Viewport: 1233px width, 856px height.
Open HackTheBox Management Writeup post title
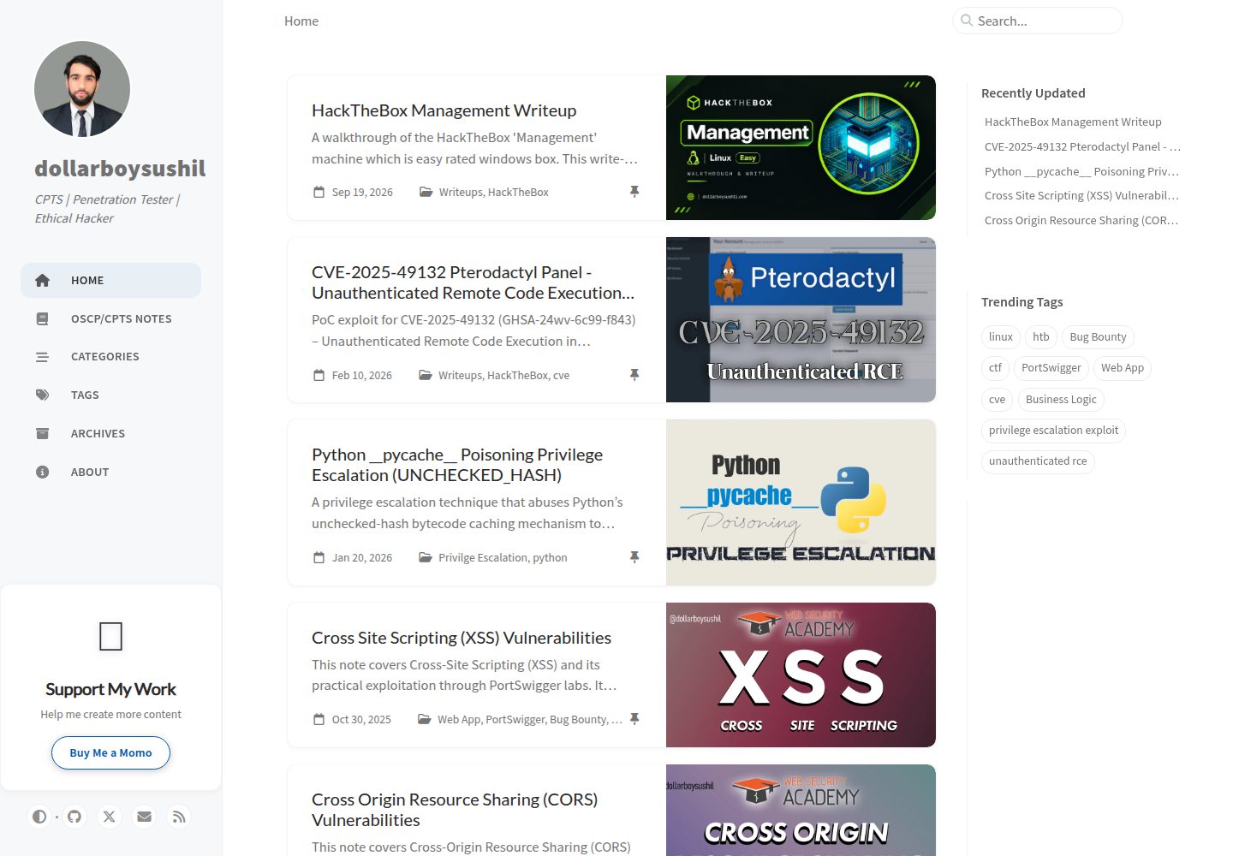click(x=444, y=110)
